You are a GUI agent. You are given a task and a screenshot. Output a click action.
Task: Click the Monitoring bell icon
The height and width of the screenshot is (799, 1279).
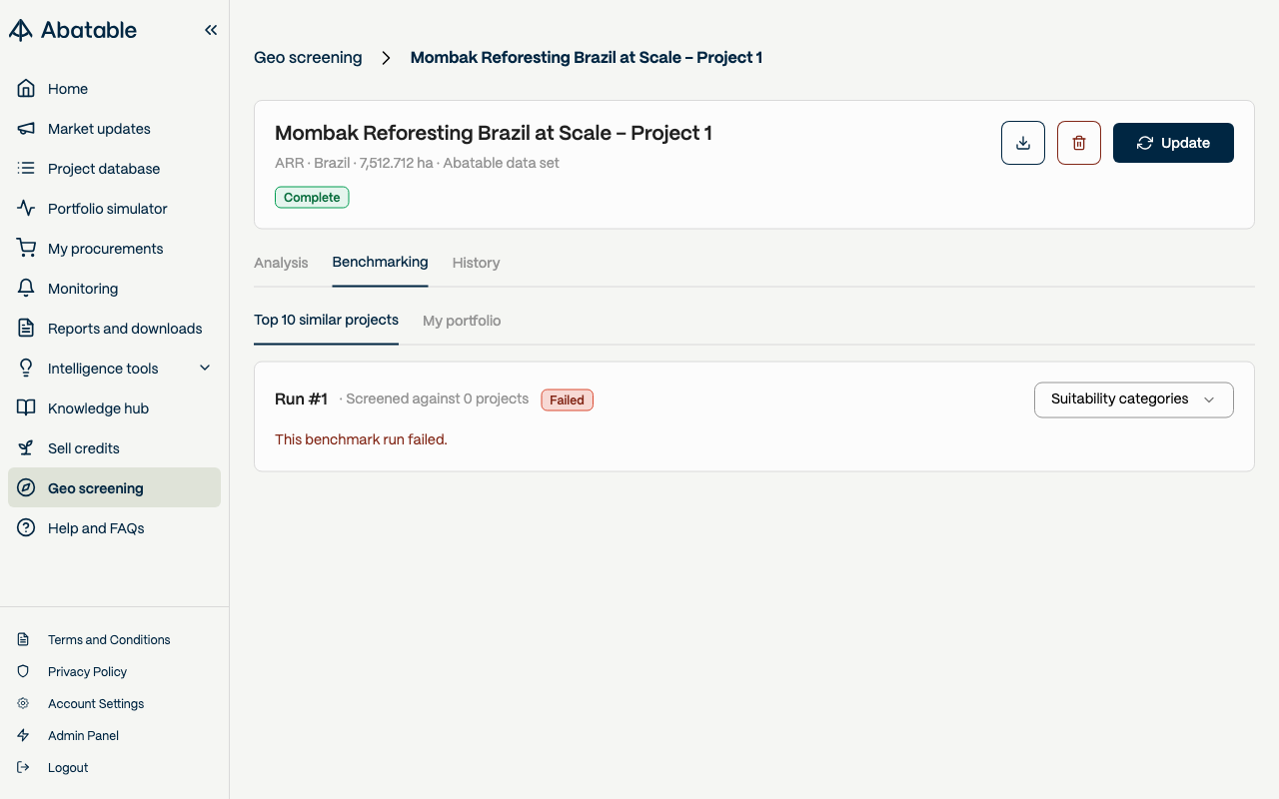(x=27, y=289)
